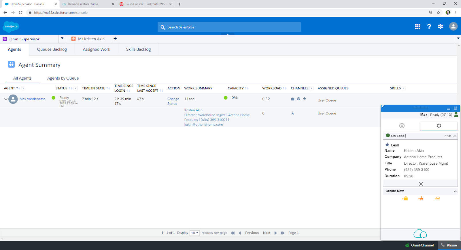Open the SKILLS column filter dropdown
The width and height of the screenshot is (461, 250).
point(404,88)
